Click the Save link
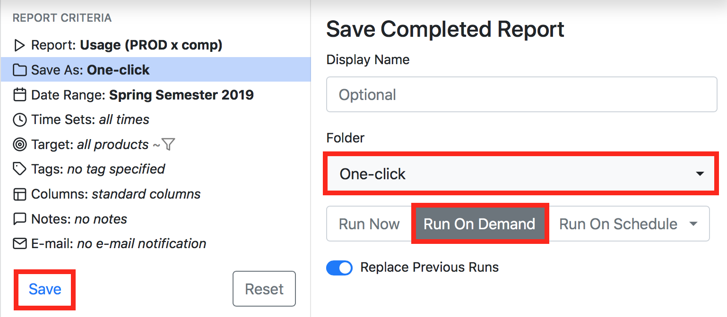 (45, 289)
